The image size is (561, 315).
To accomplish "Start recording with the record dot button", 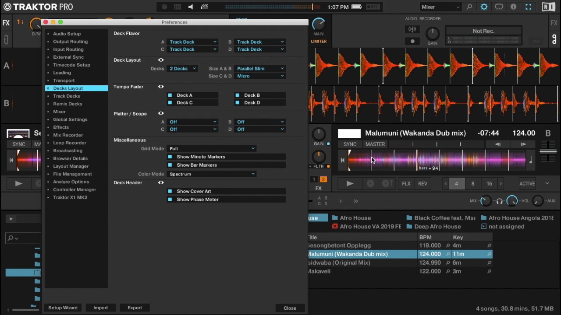I will pos(412,41).
